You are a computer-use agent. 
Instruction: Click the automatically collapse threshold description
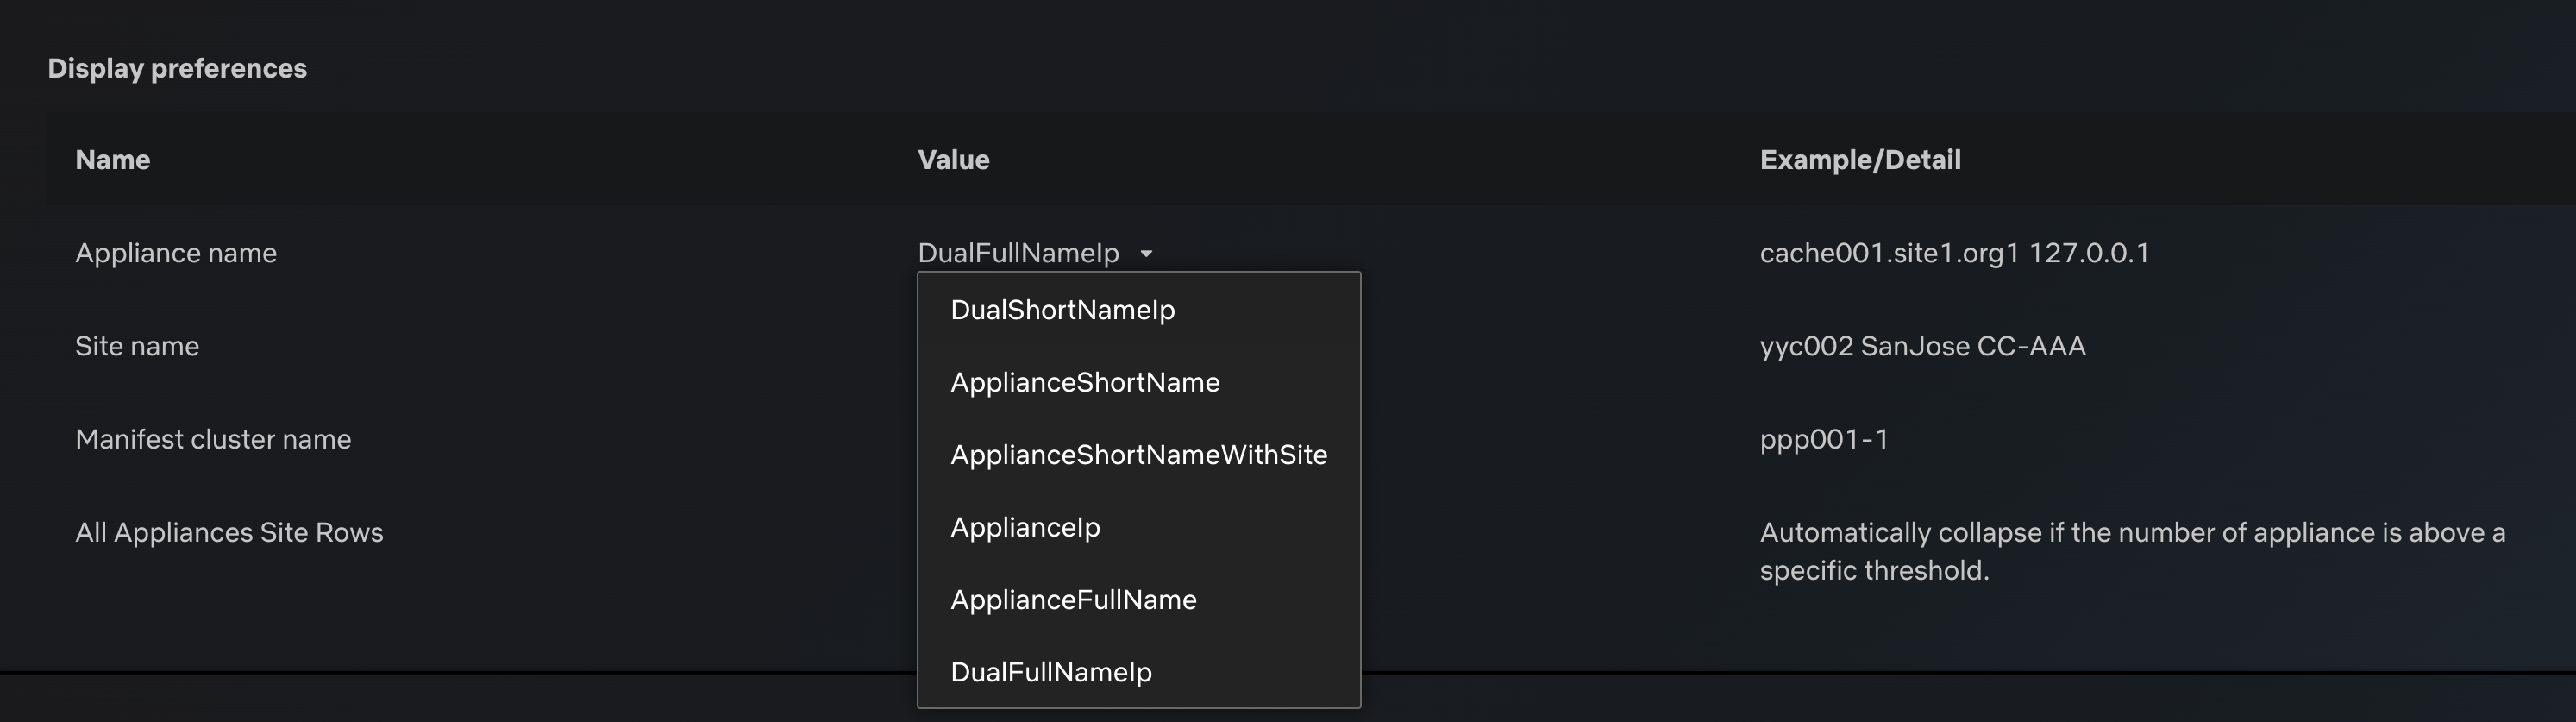pos(2131,551)
